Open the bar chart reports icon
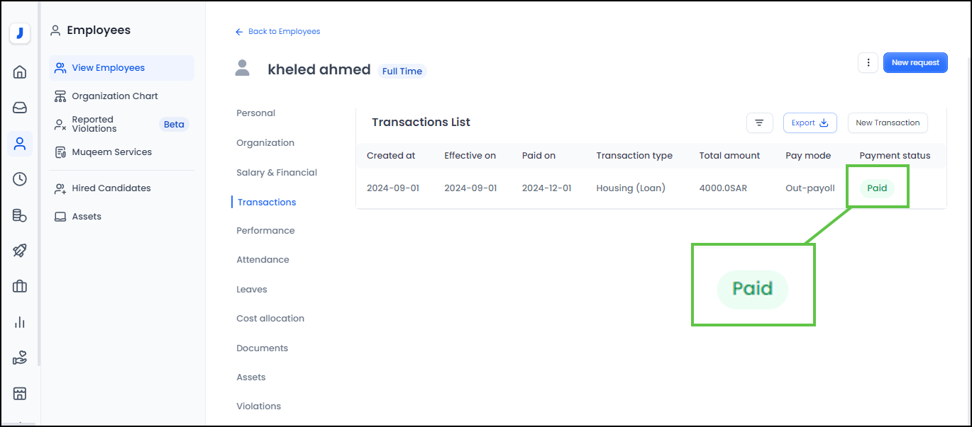 [x=20, y=322]
